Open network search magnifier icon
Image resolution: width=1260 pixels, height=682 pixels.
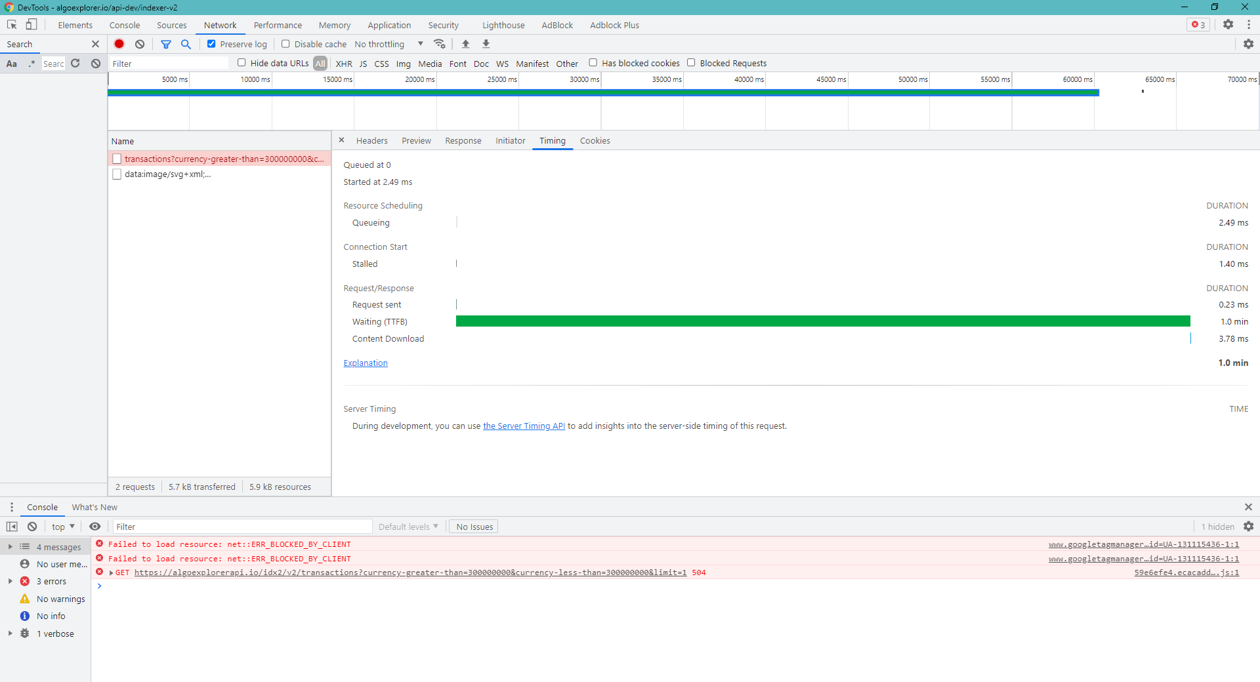click(186, 44)
